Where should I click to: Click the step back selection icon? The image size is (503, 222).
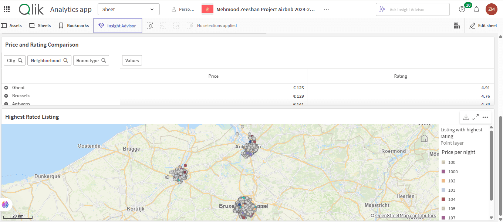tap(163, 26)
